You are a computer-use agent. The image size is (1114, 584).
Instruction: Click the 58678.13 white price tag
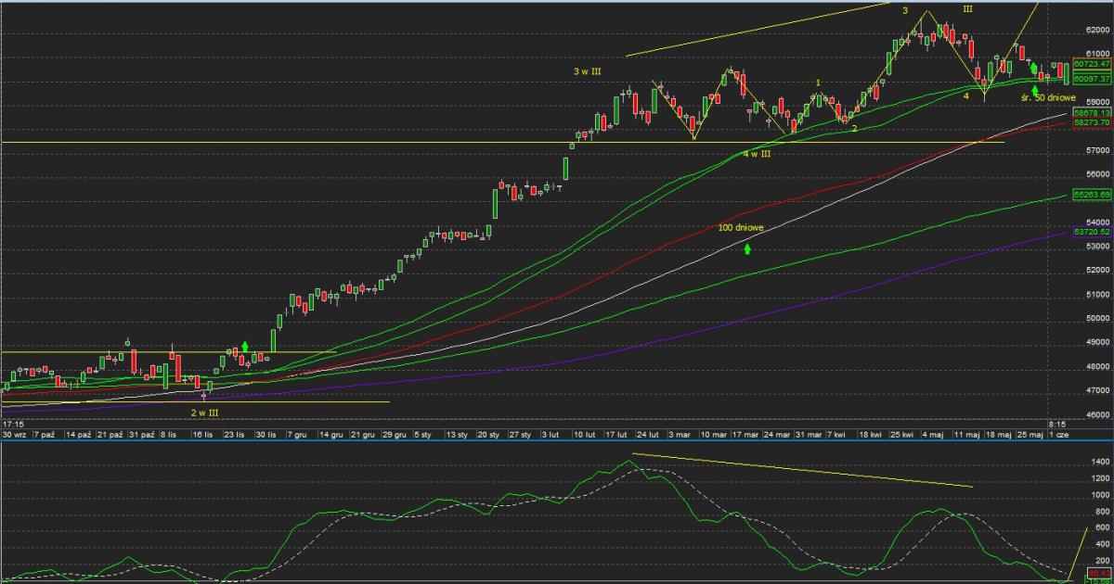(1092, 112)
